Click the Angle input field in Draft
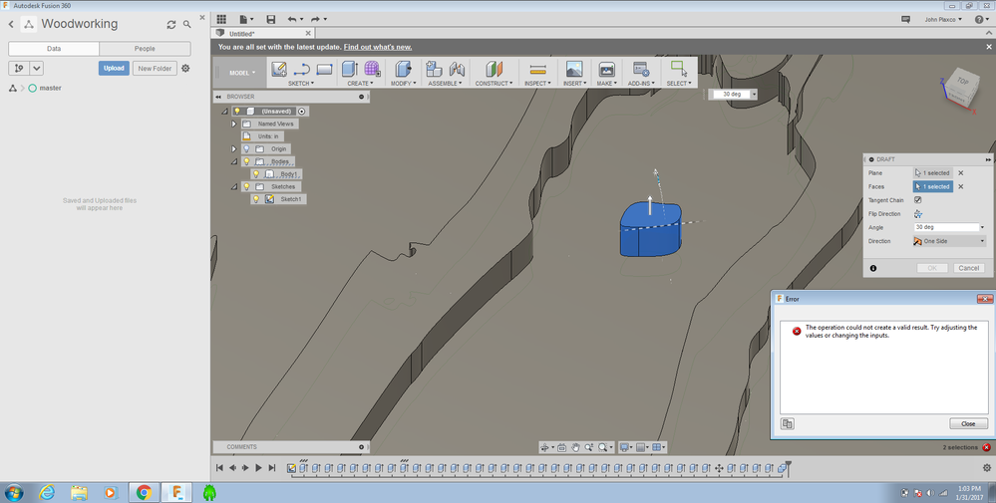Image resolution: width=996 pixels, height=503 pixels. (x=945, y=227)
